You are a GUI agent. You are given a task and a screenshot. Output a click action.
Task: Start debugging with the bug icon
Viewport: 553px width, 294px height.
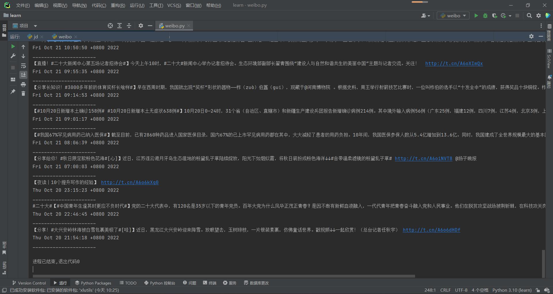[485, 16]
